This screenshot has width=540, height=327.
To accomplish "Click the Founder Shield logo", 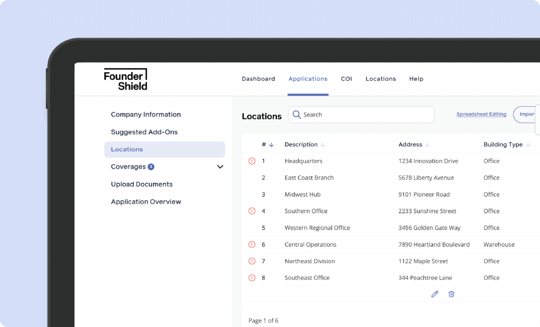I will tap(126, 79).
